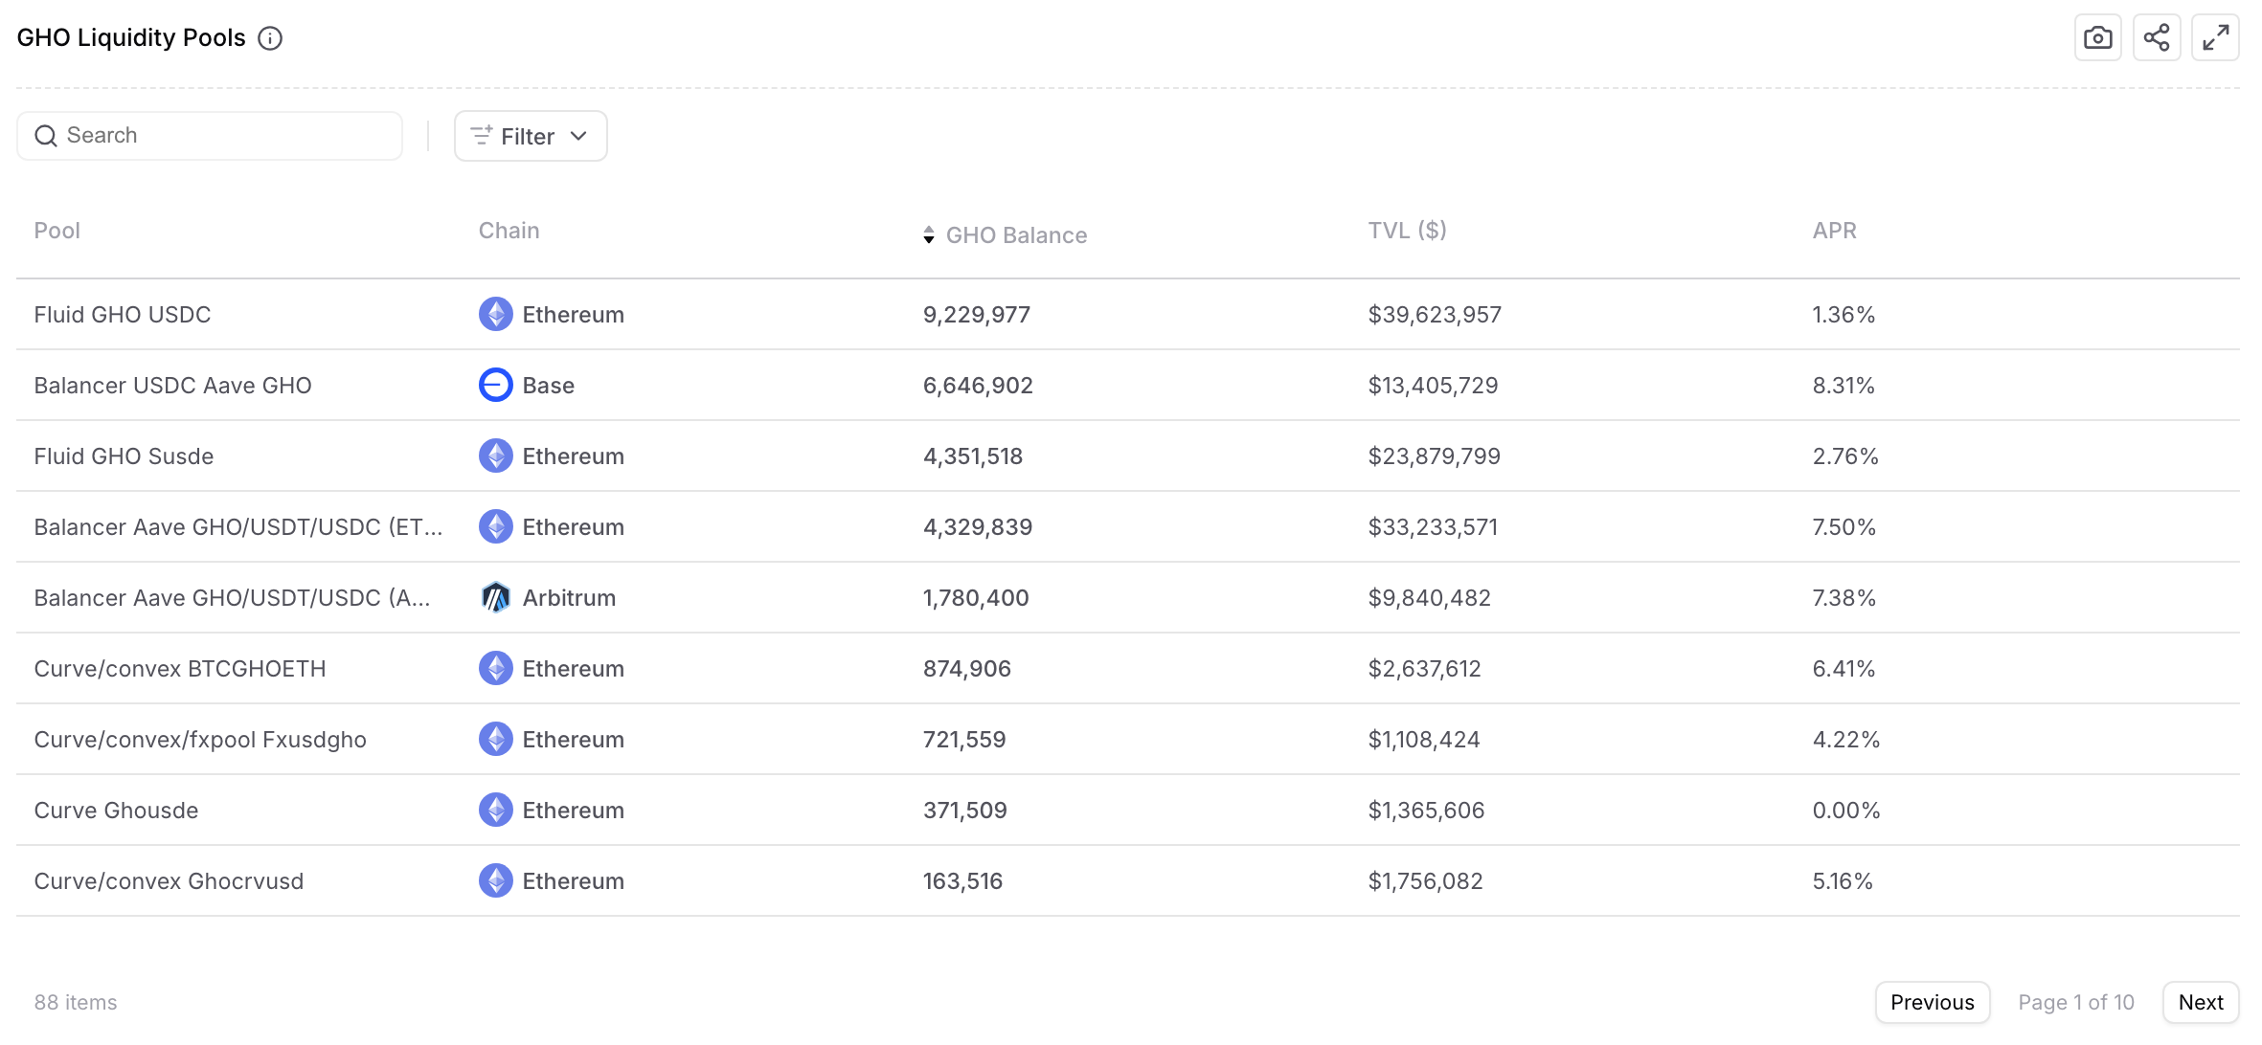The image size is (2262, 1045).
Task: Open Curve/convex BTCGHOETH pool entry
Action: (180, 669)
